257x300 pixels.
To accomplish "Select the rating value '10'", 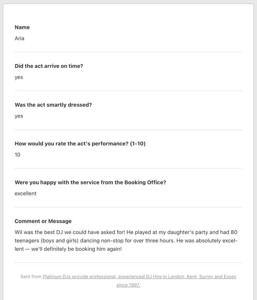I will (18, 155).
